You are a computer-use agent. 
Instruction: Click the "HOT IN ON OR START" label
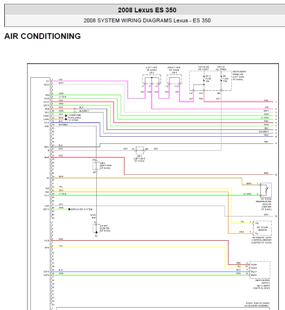pyautogui.click(x=204, y=68)
